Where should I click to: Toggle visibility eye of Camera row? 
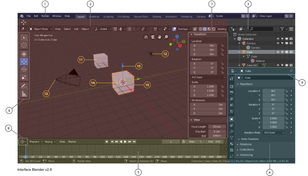tap(278, 43)
